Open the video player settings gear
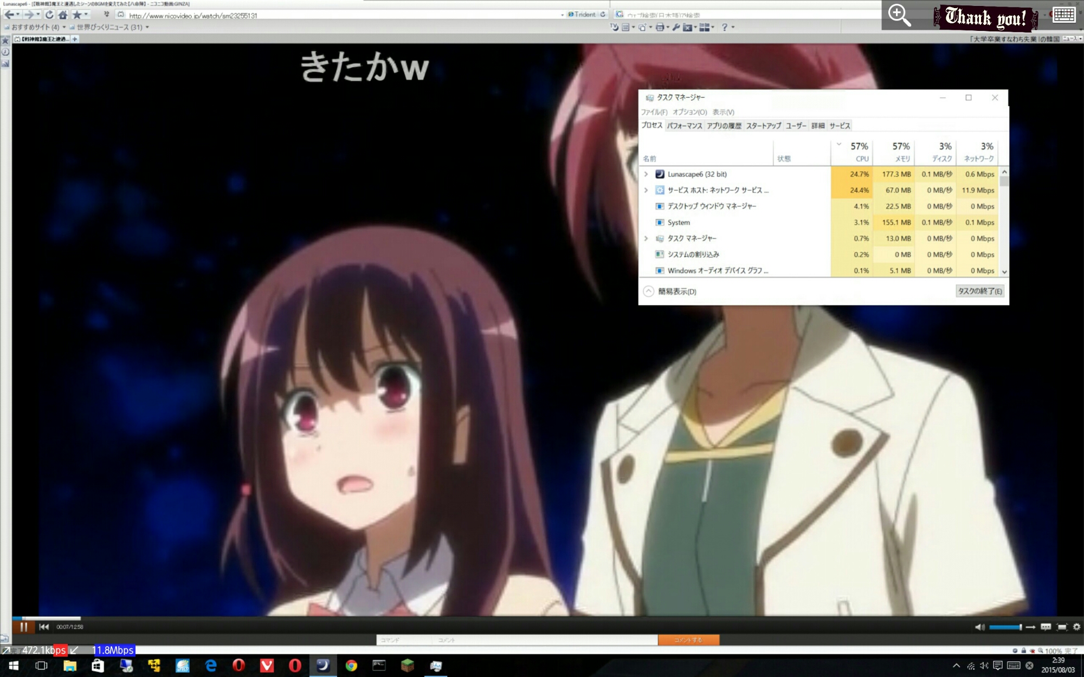Image resolution: width=1084 pixels, height=677 pixels. click(x=1077, y=627)
